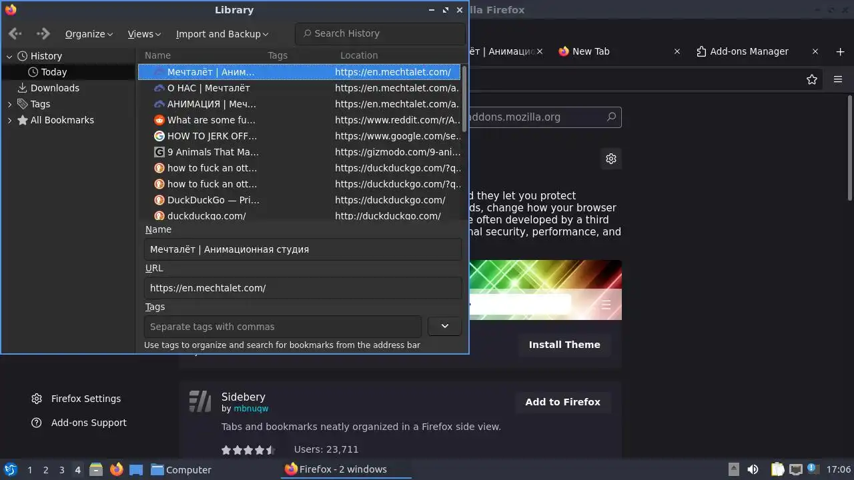Close the Add-ons Manager tab
This screenshot has height=480, width=854.
point(815,51)
